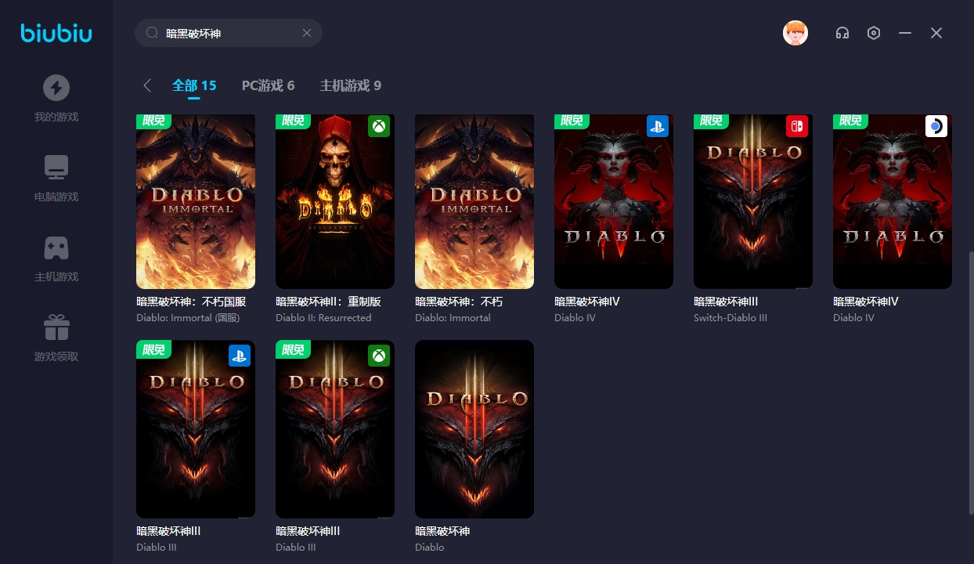Switch to the 主机游戏 9 tab

[x=350, y=85]
